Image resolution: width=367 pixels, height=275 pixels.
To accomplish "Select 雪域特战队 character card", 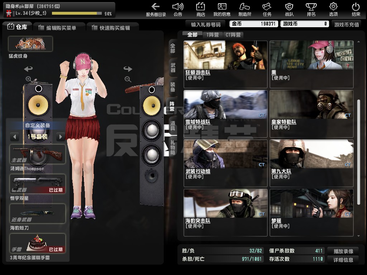I will [225, 114].
